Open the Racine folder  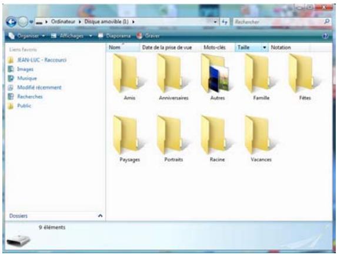point(217,139)
